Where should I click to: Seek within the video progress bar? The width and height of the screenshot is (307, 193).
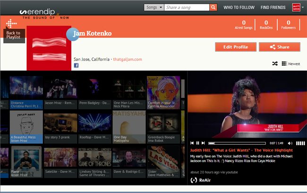237,143
